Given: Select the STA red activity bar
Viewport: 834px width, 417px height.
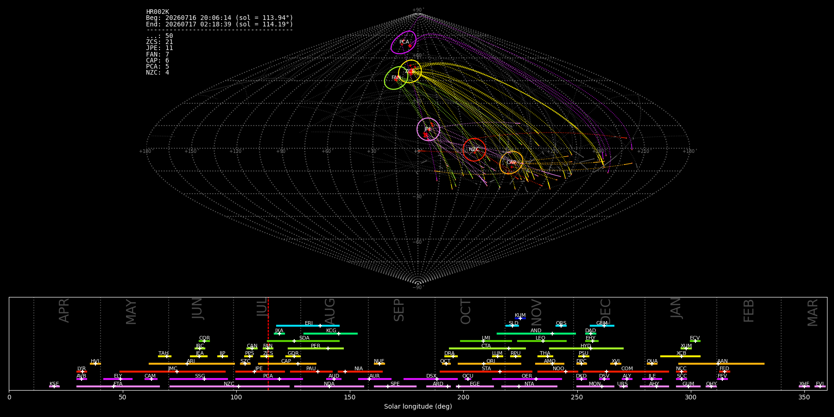Looking at the screenshot, I should click(486, 372).
